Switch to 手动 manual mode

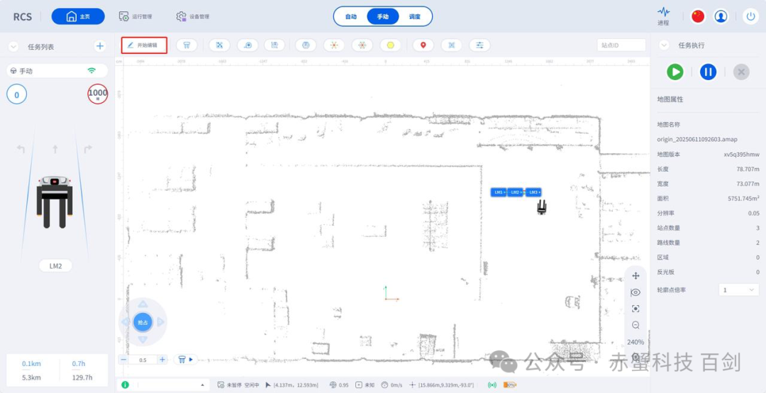[383, 16]
